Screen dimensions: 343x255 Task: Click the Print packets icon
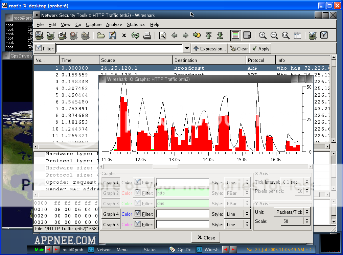tap(147, 35)
